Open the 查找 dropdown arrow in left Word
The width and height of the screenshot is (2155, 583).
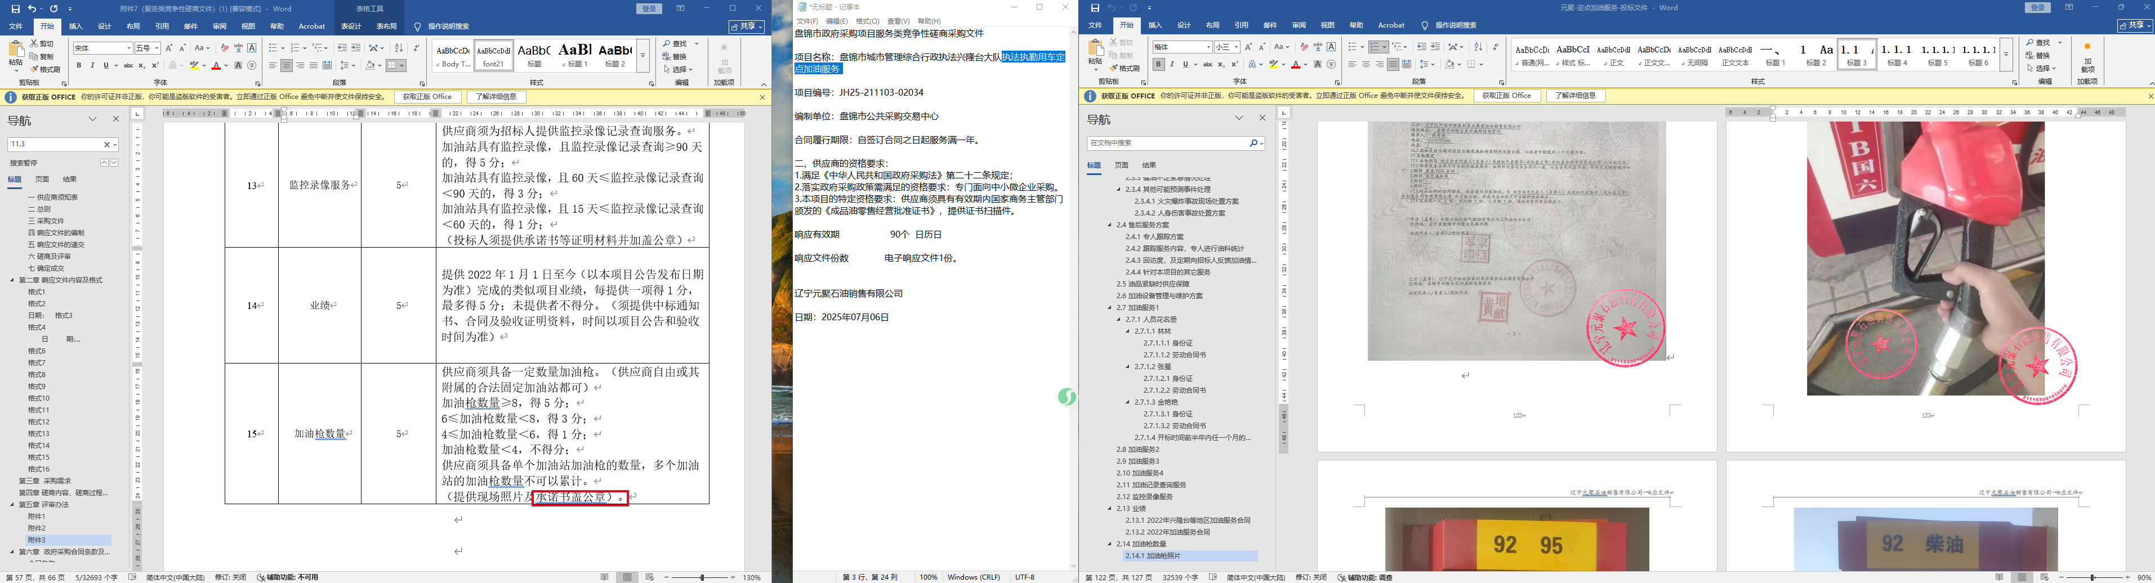click(x=697, y=43)
